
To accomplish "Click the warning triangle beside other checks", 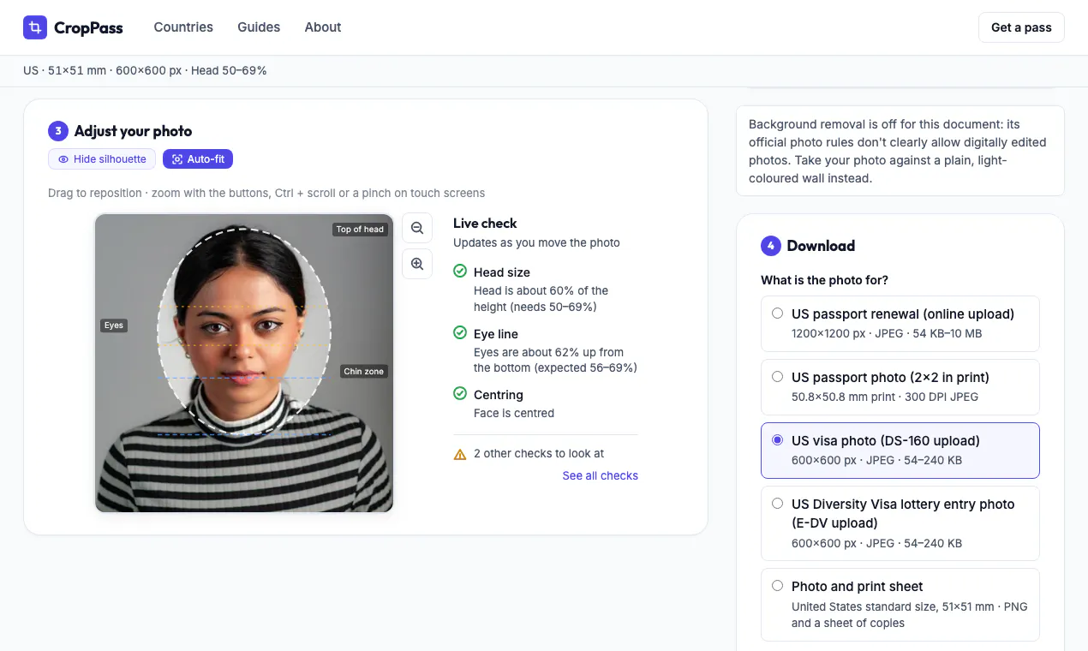I will pos(460,454).
